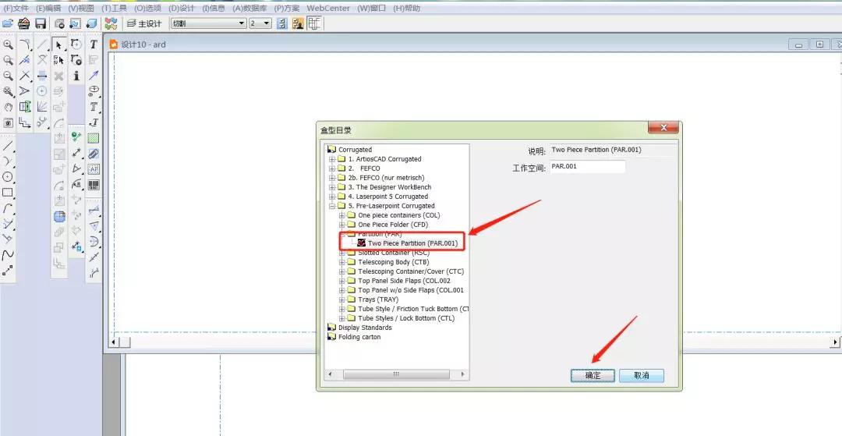Click the 确定 button
The height and width of the screenshot is (436, 842).
[593, 375]
